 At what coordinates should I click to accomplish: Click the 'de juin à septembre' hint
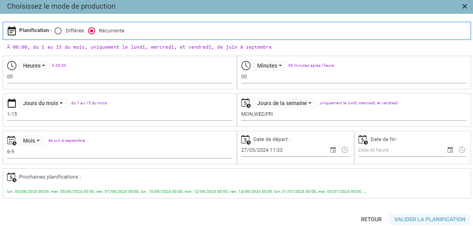(x=66, y=141)
